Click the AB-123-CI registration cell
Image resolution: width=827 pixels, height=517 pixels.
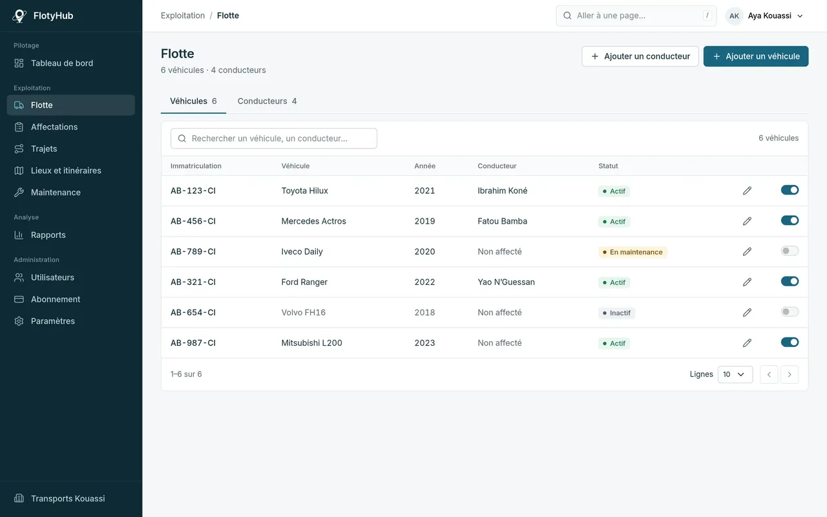[193, 191]
